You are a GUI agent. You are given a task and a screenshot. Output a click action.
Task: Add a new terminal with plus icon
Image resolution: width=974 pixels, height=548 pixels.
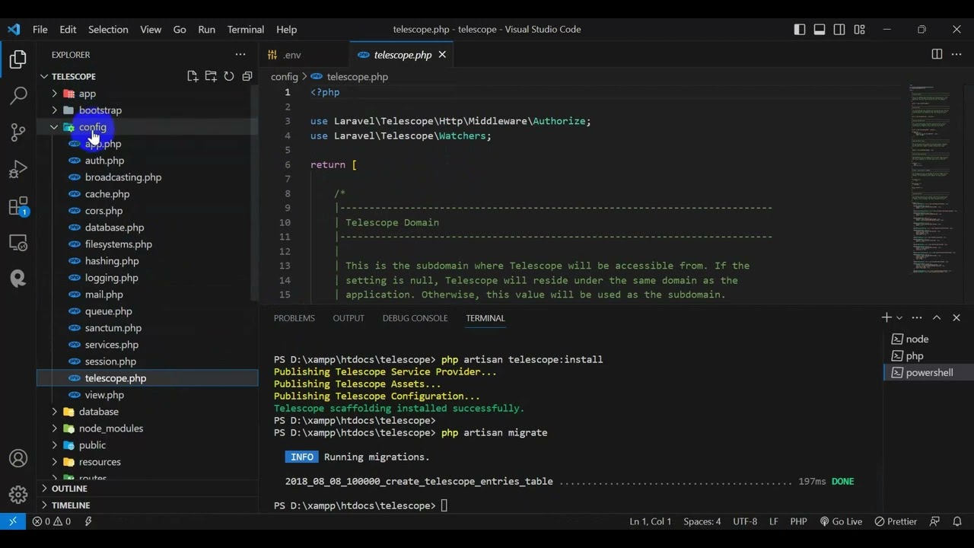pyautogui.click(x=886, y=317)
